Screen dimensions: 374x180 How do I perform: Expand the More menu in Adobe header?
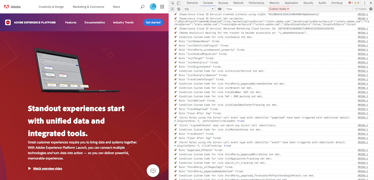[x=117, y=7]
